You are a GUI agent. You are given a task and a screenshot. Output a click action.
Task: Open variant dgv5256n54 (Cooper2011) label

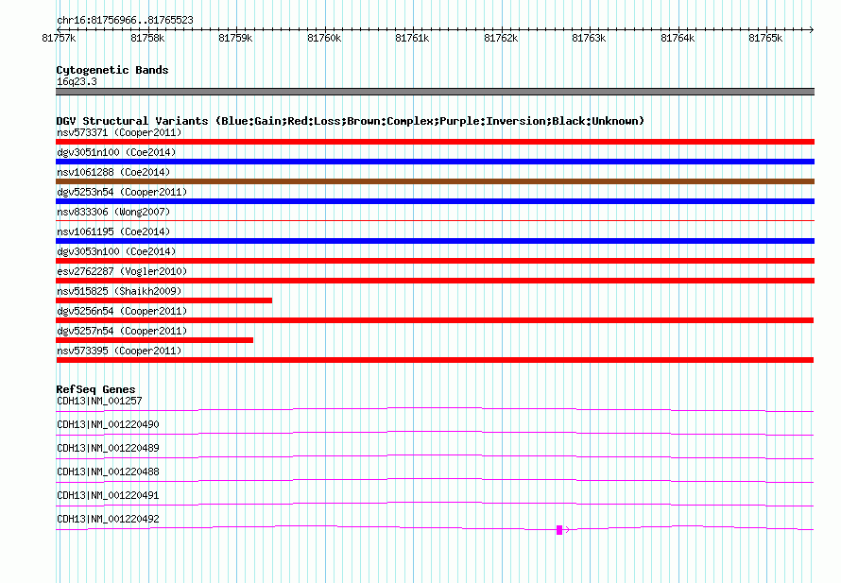point(122,311)
